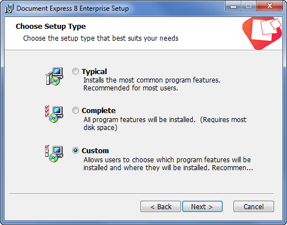287x225 pixels.
Task: Click the 'Recommended for most users' description
Action: click(131, 88)
